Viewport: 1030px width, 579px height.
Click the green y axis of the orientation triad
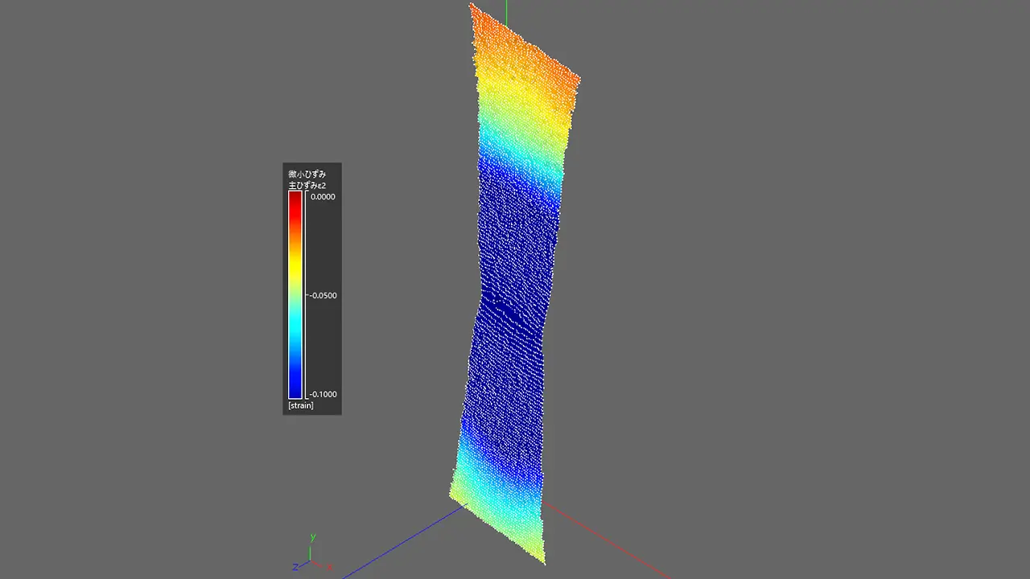[311, 552]
